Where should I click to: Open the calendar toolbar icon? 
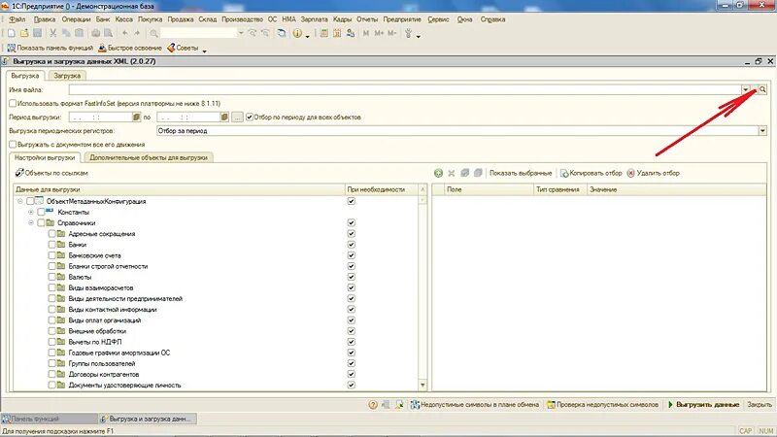[x=337, y=33]
